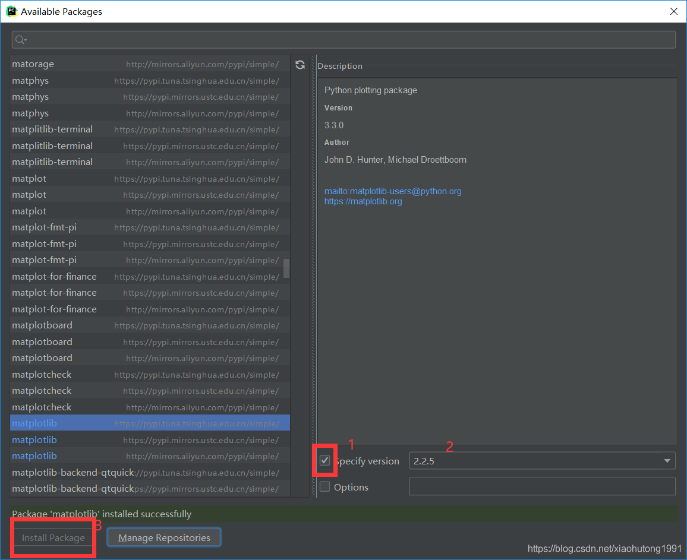Click the Install Package button
This screenshot has height=560, width=687.
point(53,537)
